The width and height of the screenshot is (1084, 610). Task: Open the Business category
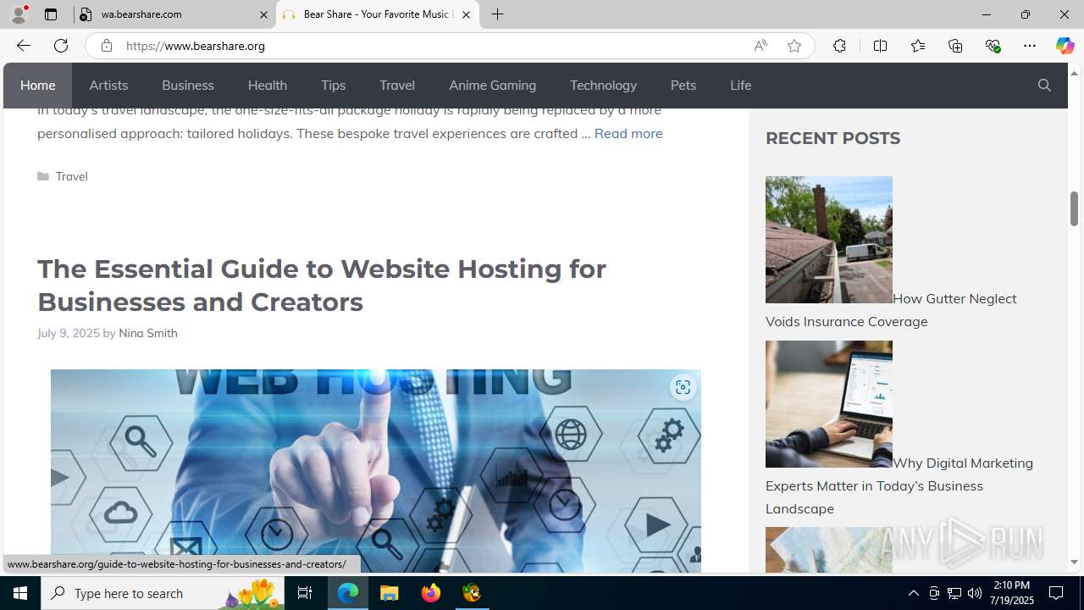coord(188,86)
